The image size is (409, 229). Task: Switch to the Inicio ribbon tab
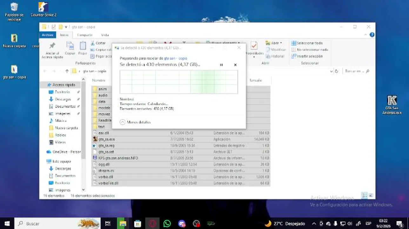click(x=64, y=35)
